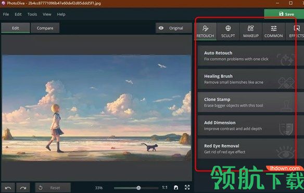Set zoom to 1:1 scale
Screen dimensions: 304x193
(x=164, y=188)
